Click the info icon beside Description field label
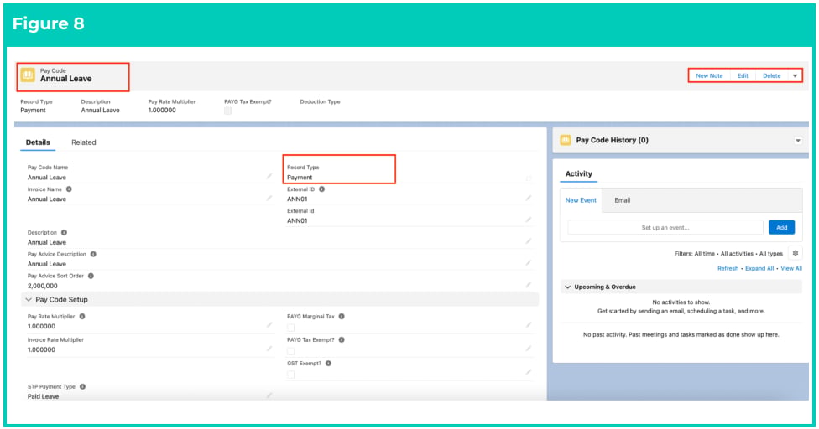Image resolution: width=819 pixels, height=429 pixels. pos(64,232)
